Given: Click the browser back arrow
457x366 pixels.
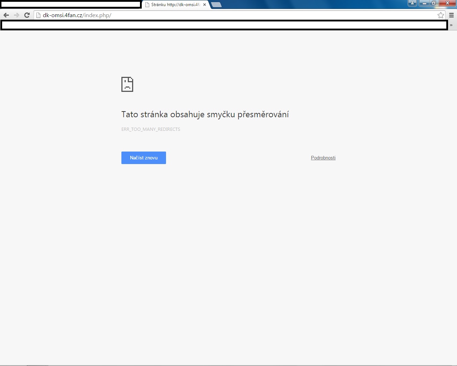Looking at the screenshot, I should tap(6, 15).
